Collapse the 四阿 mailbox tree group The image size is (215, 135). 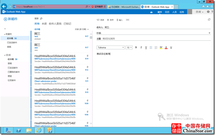click(5, 55)
